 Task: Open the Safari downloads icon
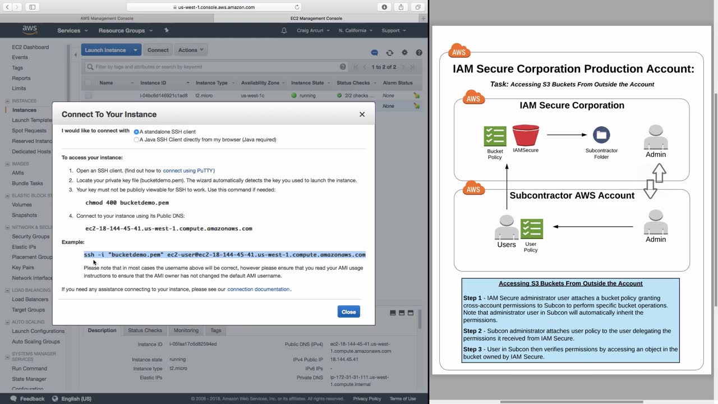[384, 7]
